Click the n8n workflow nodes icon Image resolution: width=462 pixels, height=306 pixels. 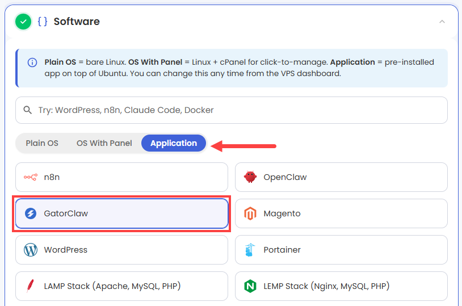click(30, 177)
